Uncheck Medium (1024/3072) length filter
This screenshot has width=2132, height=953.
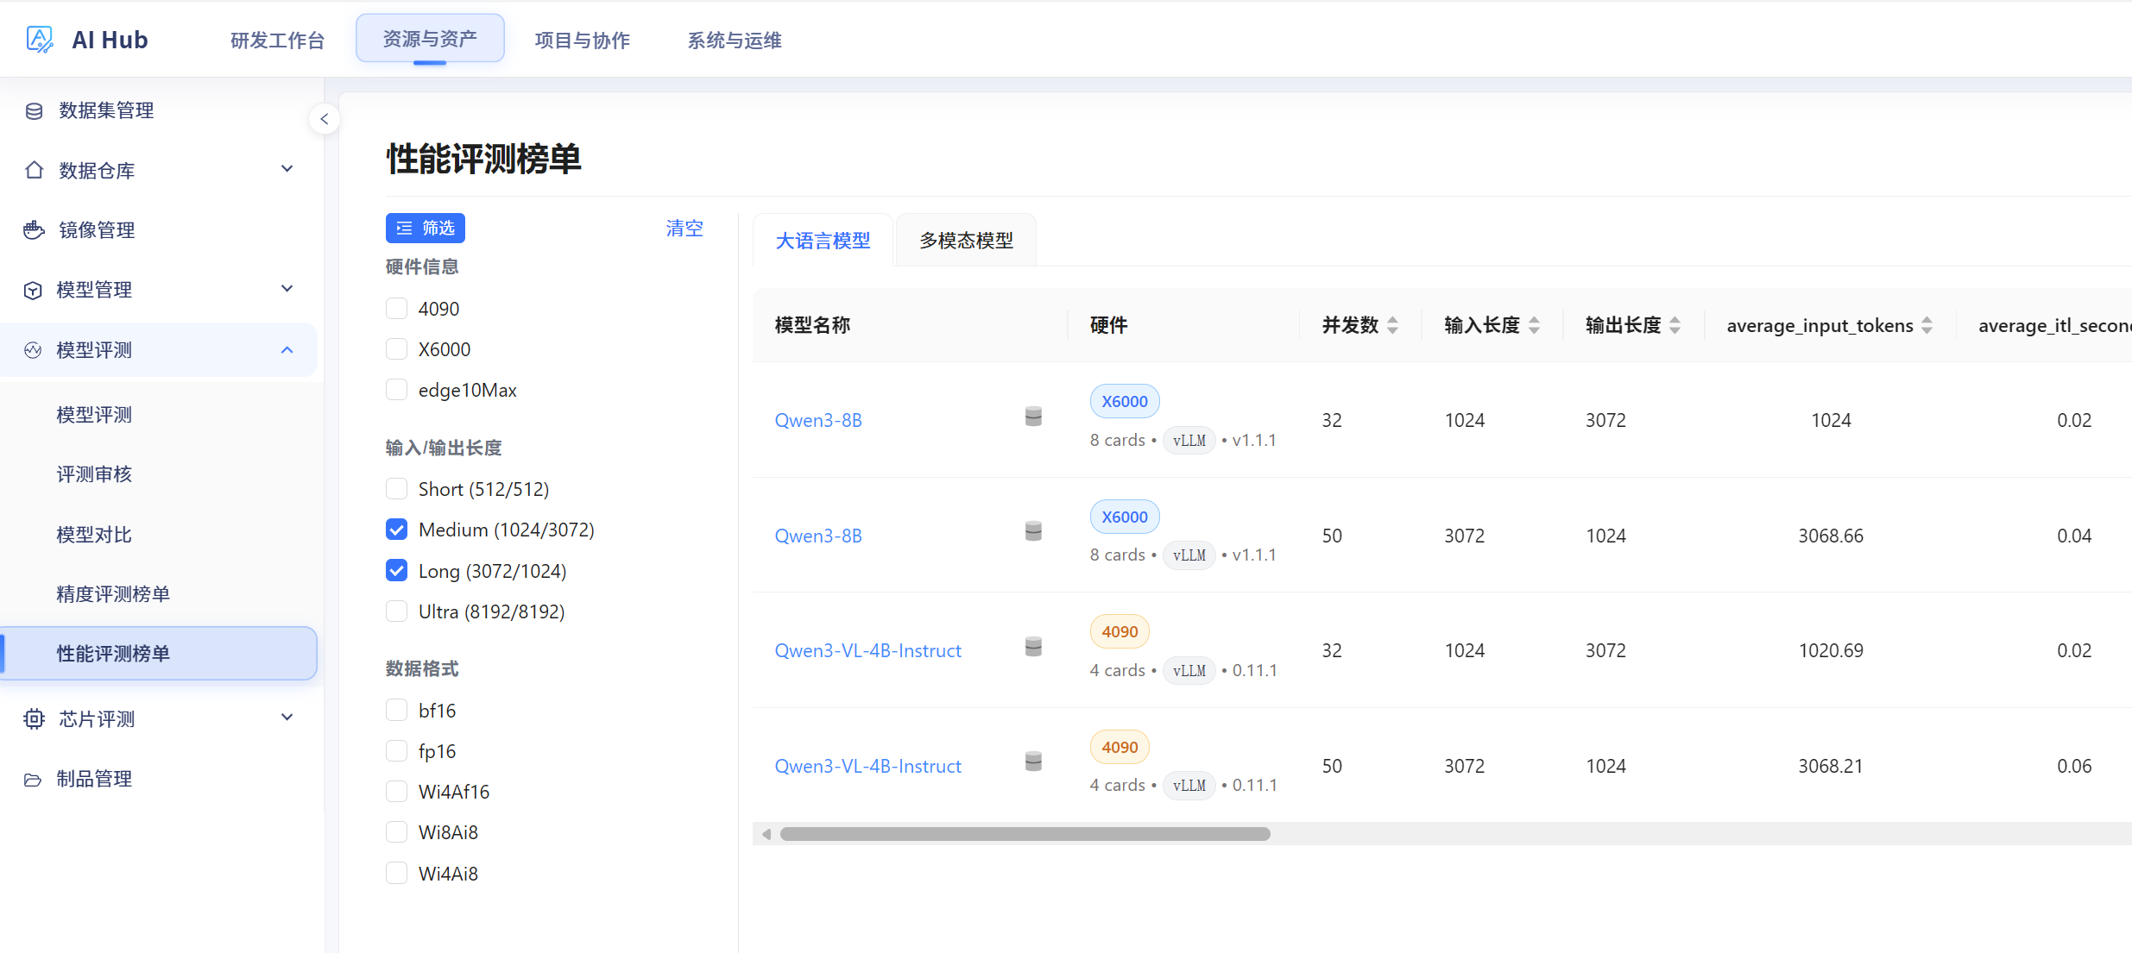pos(396,530)
